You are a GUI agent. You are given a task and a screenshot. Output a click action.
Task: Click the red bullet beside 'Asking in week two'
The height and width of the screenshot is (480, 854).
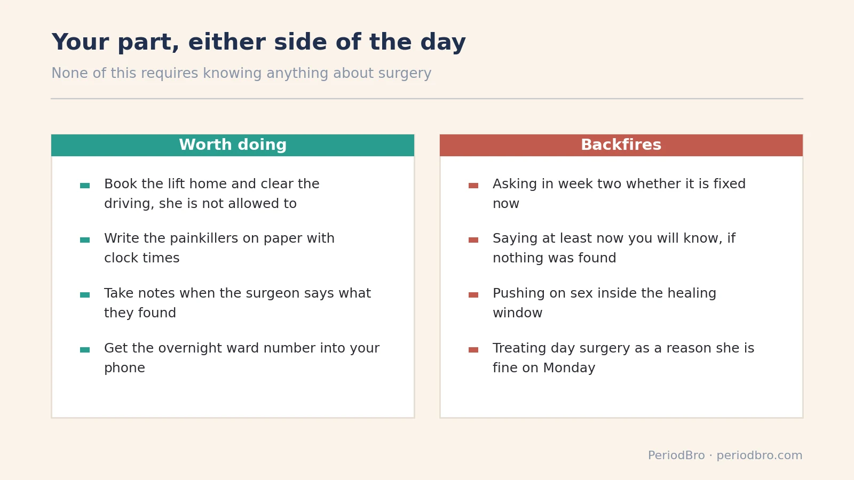473,186
